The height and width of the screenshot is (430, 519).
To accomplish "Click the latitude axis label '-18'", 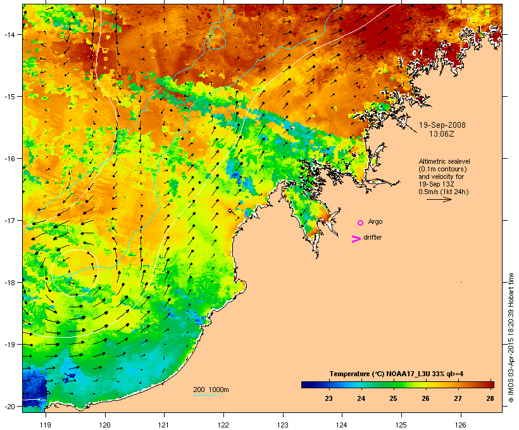I will [x=9, y=282].
